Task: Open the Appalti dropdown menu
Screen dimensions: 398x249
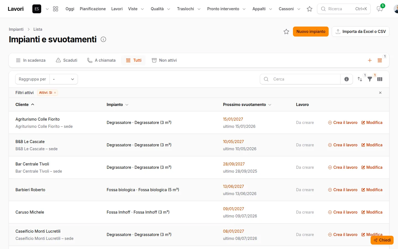Action: [262, 9]
